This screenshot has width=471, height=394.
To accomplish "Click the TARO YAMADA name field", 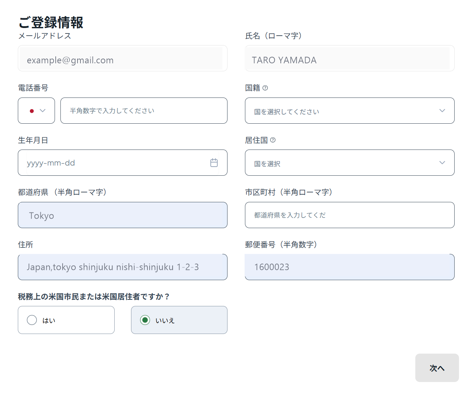I will point(349,58).
